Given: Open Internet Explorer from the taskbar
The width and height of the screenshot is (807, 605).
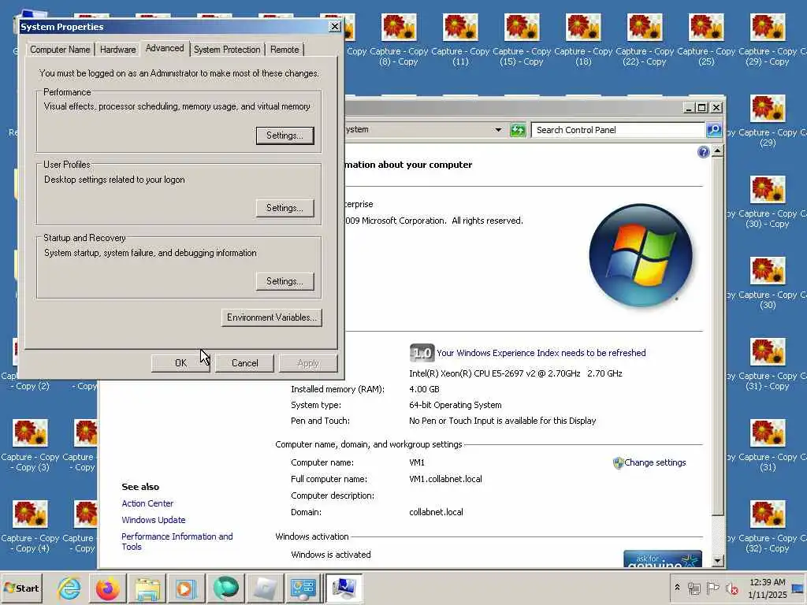Looking at the screenshot, I should click(69, 588).
